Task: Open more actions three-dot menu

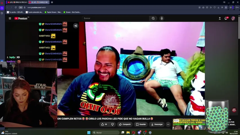Action: point(168,124)
